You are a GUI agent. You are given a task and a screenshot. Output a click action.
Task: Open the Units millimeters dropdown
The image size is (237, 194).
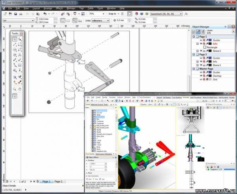click(108, 21)
